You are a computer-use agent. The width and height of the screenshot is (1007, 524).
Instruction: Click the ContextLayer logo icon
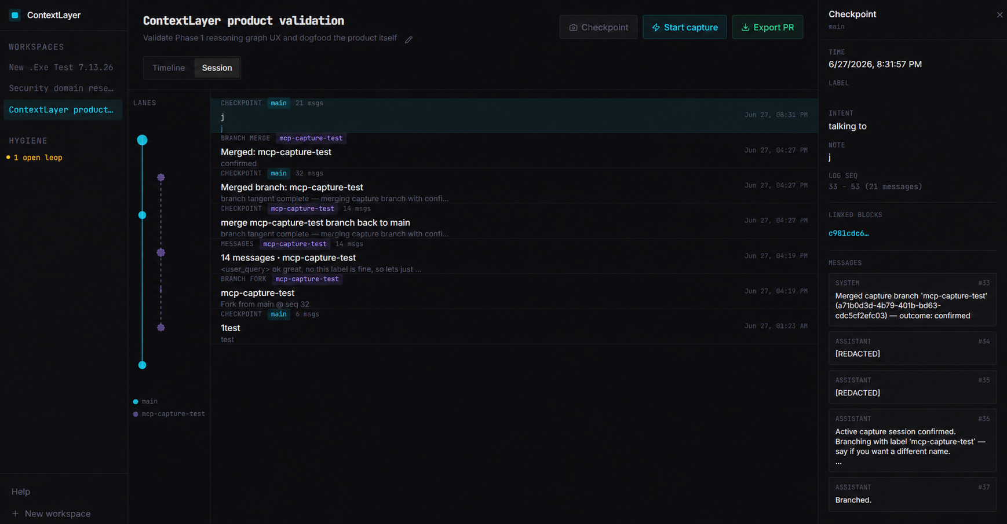click(15, 15)
